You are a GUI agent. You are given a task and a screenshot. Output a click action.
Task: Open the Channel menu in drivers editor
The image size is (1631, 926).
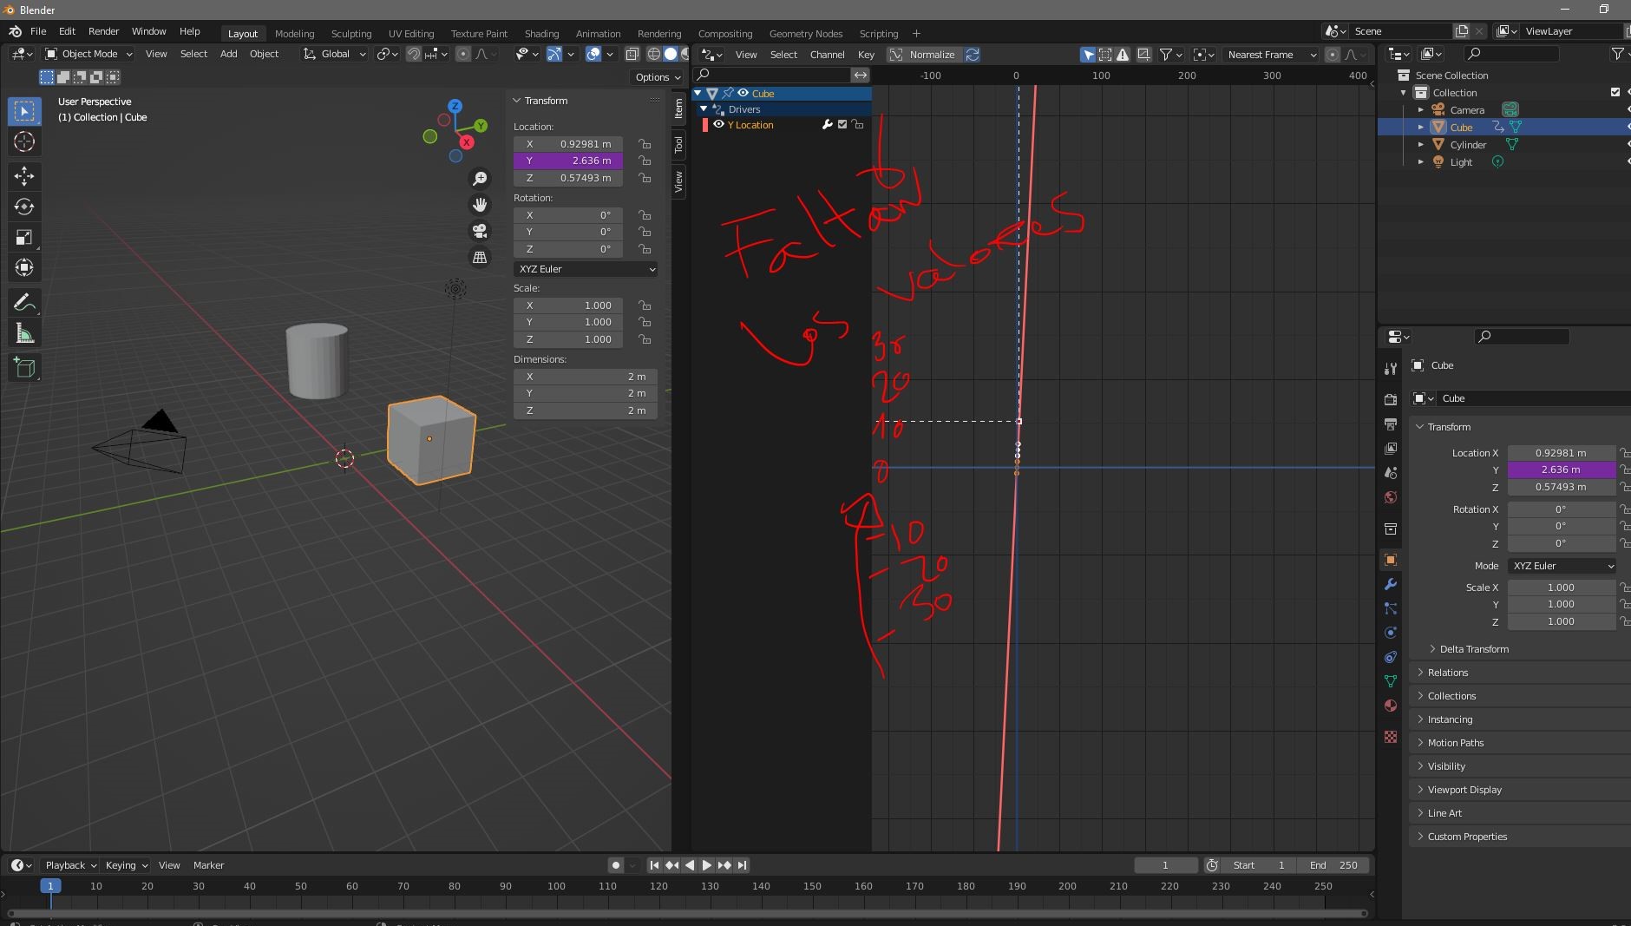827,55
